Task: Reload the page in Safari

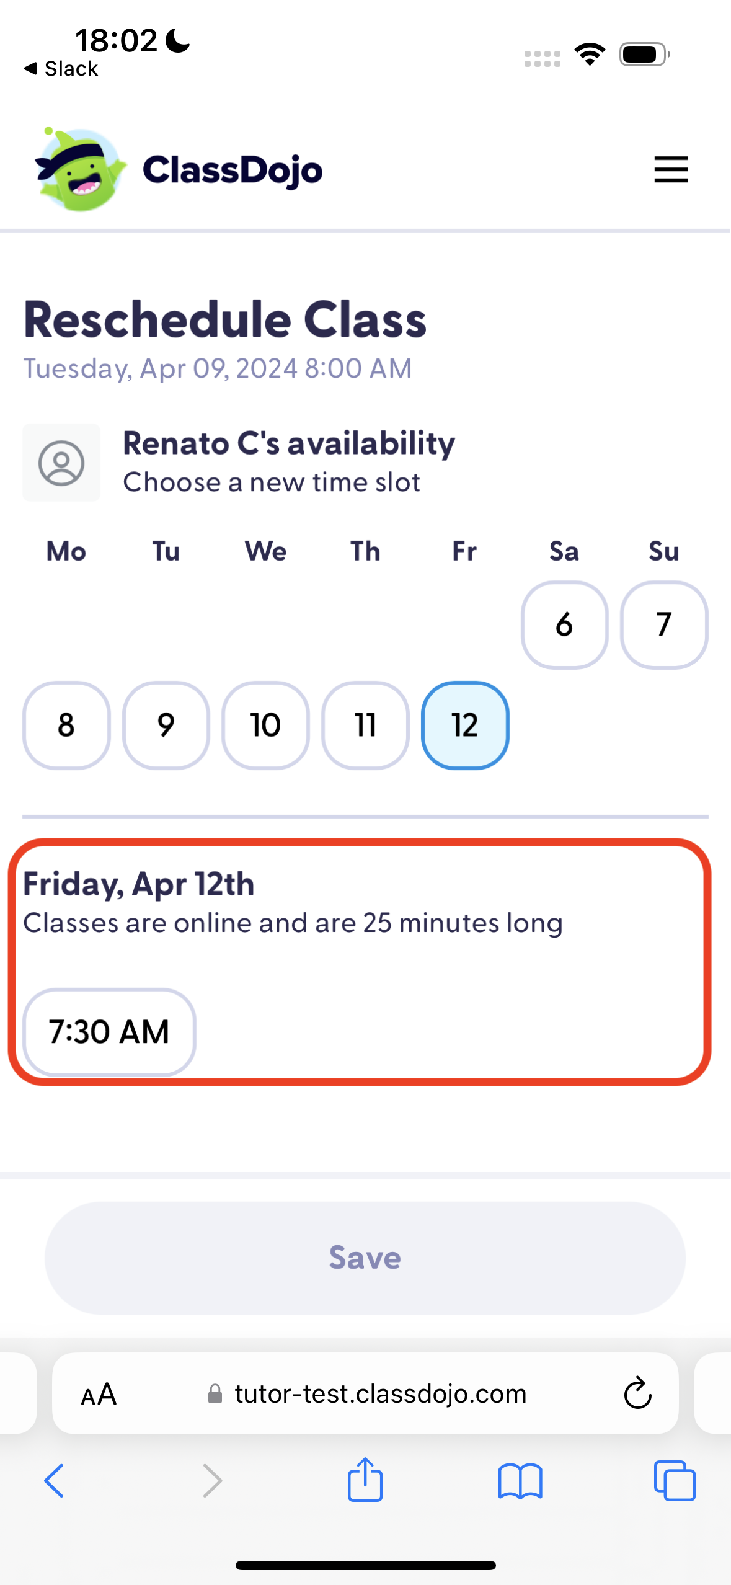Action: [637, 1393]
